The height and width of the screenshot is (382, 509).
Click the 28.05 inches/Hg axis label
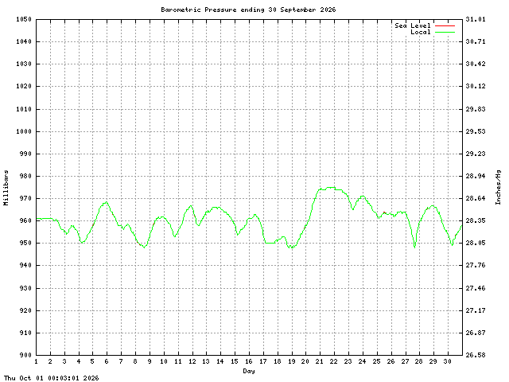(476, 243)
